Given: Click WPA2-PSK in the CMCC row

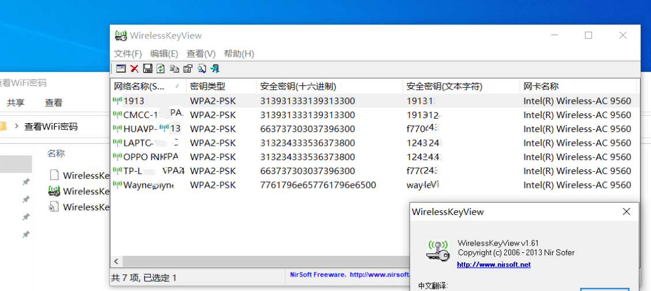Looking at the screenshot, I should pyautogui.click(x=213, y=115).
